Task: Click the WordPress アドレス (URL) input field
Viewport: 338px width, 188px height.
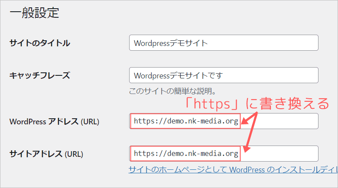Action: [x=223, y=121]
